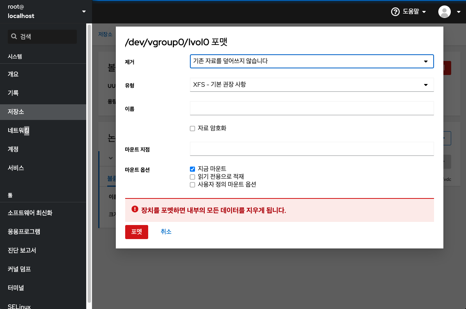Click the 시스템 section heading in sidebar
The height and width of the screenshot is (309, 466).
pyautogui.click(x=15, y=57)
